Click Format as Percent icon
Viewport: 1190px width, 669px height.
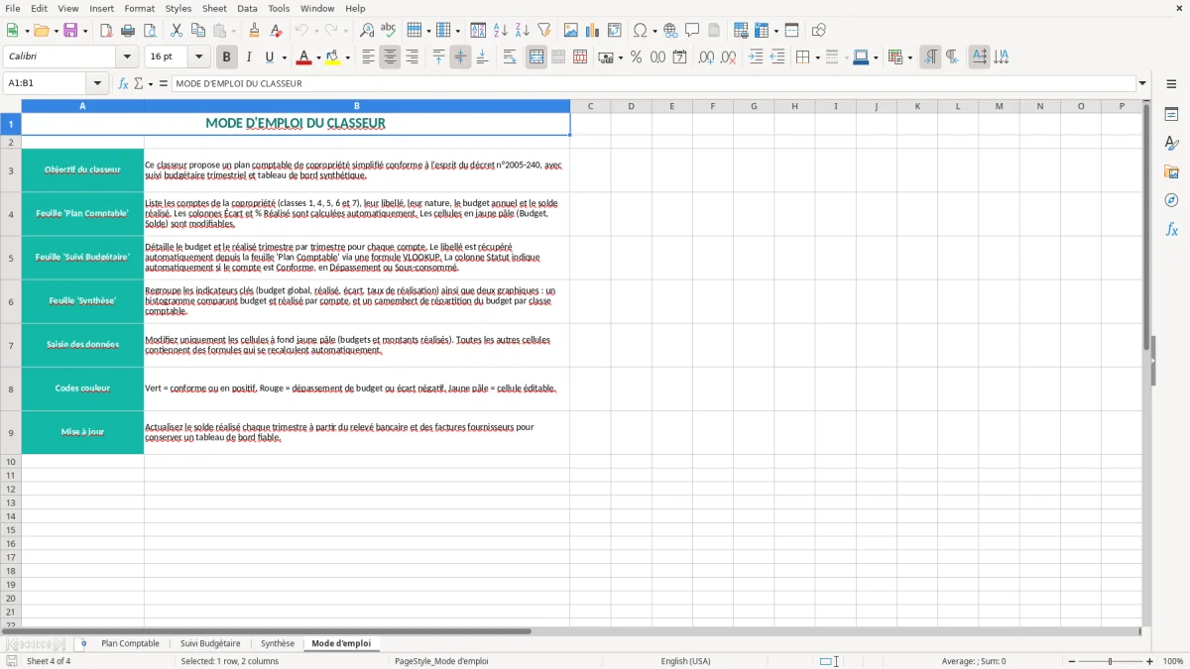(636, 57)
